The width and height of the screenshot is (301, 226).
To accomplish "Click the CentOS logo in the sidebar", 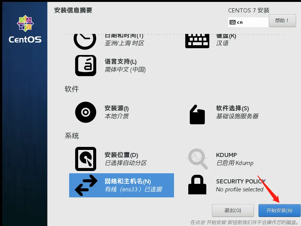I will (25, 29).
